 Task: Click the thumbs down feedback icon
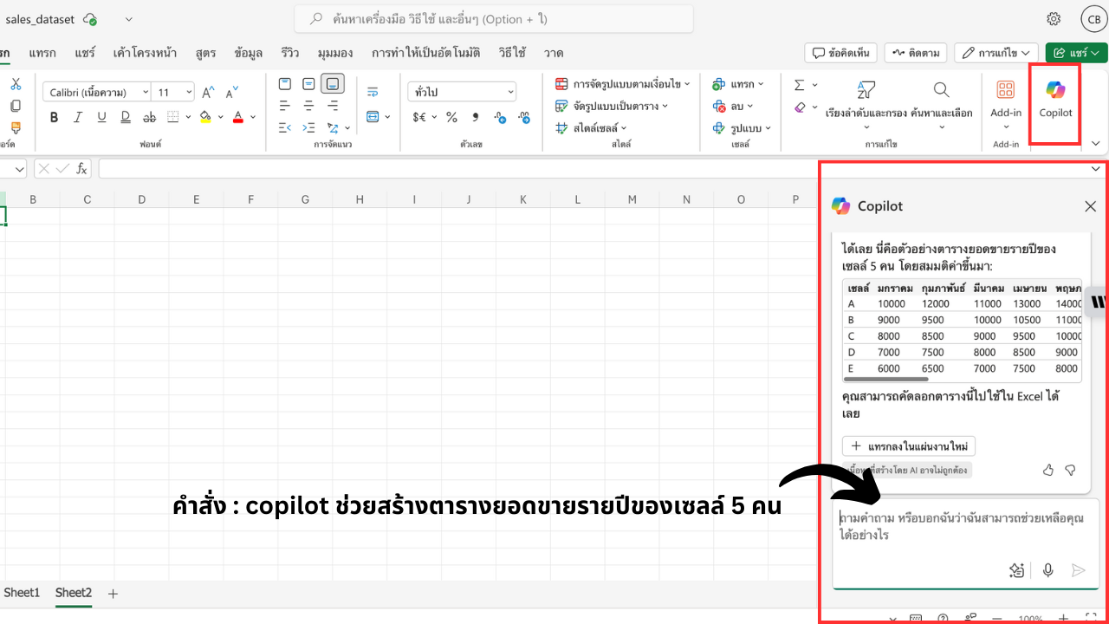click(1070, 470)
